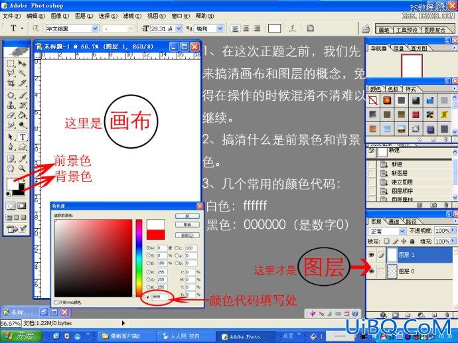Select the Move tool
This screenshot has width=458, height=343.
pyautogui.click(x=22, y=64)
